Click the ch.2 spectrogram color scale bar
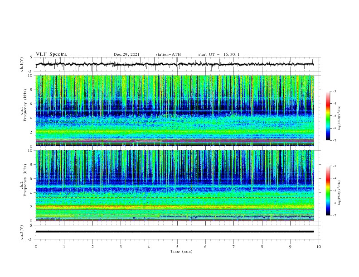 (328, 191)
